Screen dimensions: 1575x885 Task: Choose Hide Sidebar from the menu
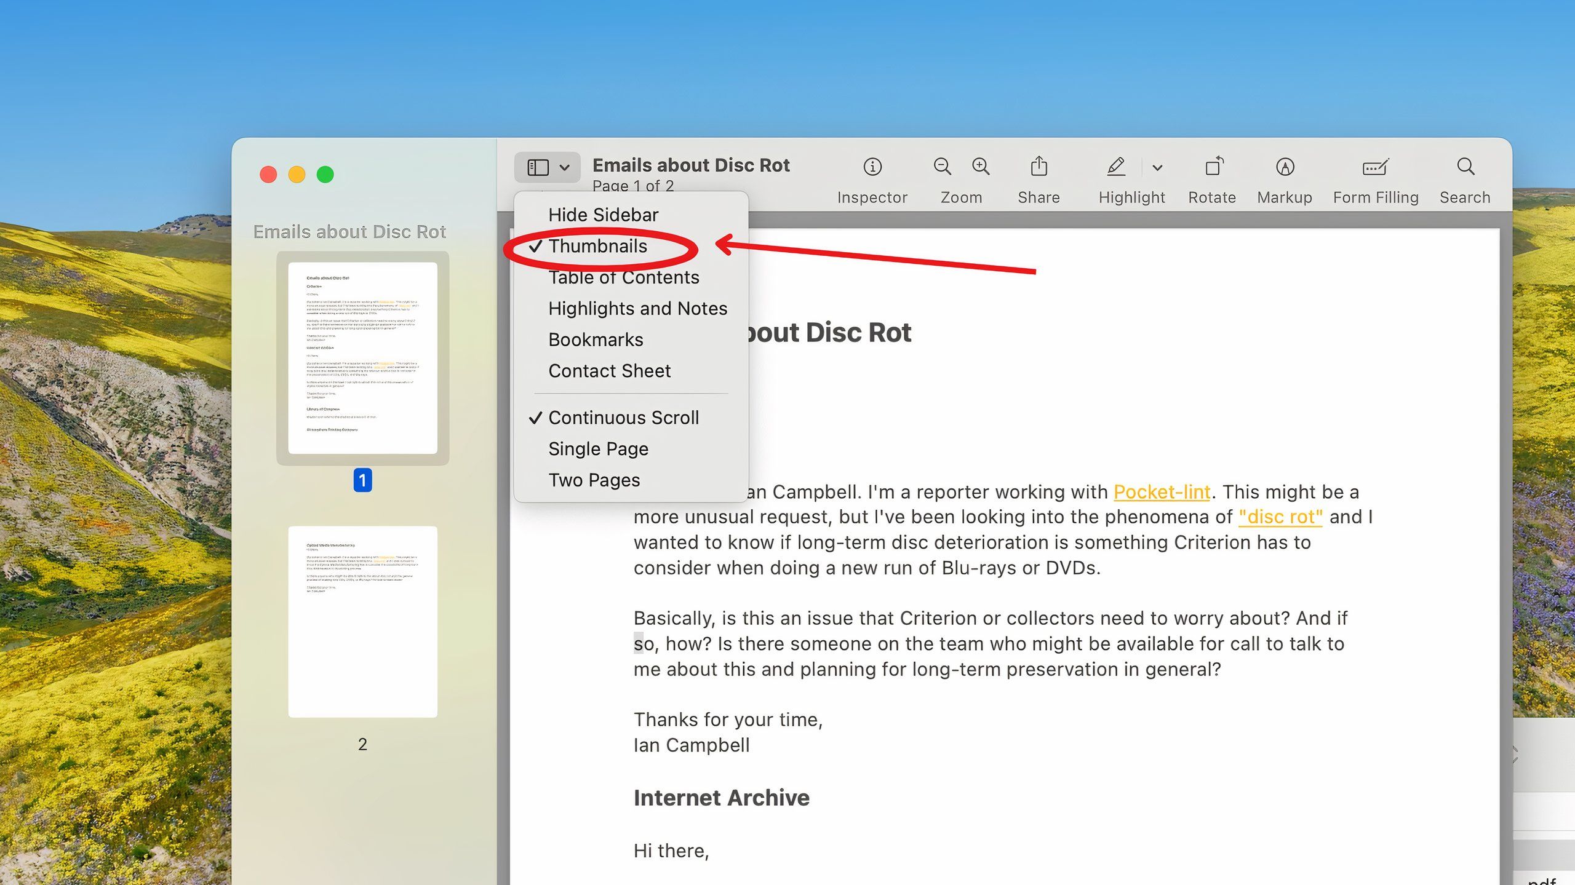(603, 215)
